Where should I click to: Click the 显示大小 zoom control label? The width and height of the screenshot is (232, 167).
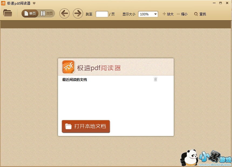pos(129,14)
